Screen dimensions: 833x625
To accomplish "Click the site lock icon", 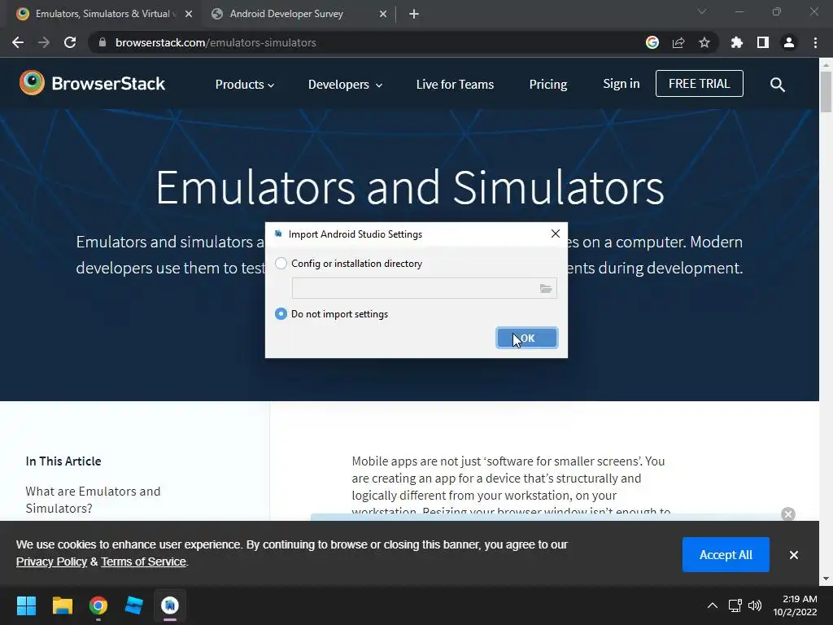I will coord(103,42).
